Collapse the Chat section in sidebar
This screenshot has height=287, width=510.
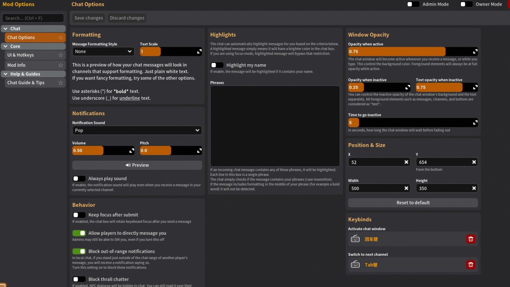[33, 29]
